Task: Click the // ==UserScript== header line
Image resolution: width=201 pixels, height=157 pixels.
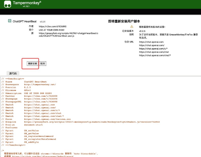Action: click(x=13, y=79)
